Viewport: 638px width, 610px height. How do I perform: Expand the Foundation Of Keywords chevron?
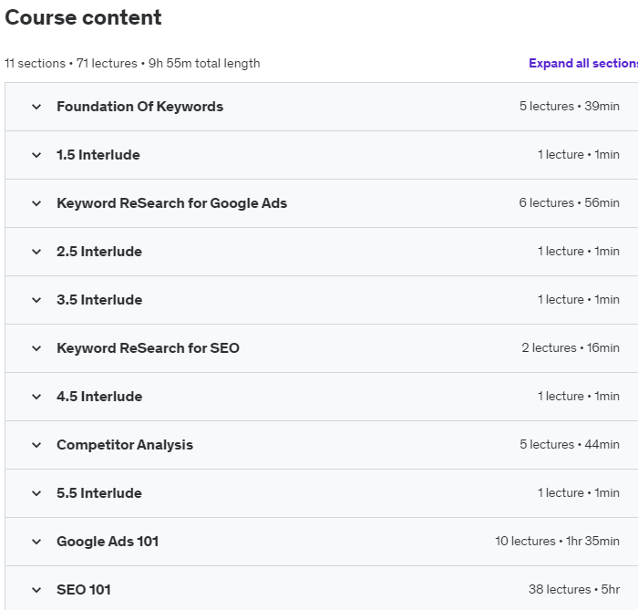click(x=36, y=107)
